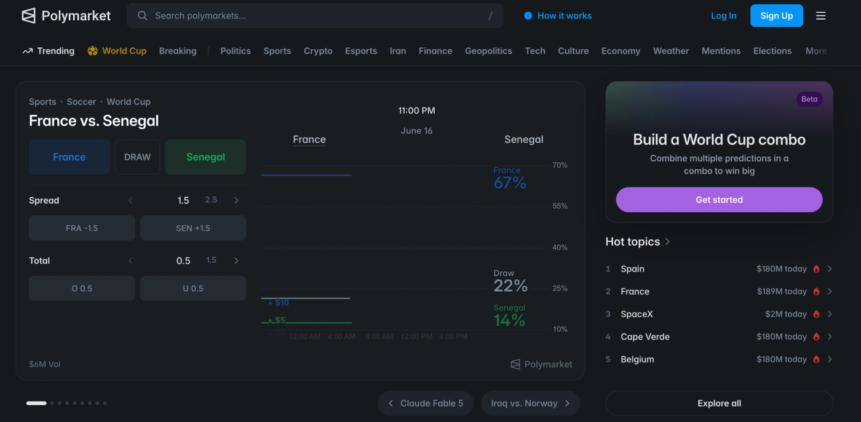
Task: Click in the Search polymarkets field
Action: coord(315,16)
